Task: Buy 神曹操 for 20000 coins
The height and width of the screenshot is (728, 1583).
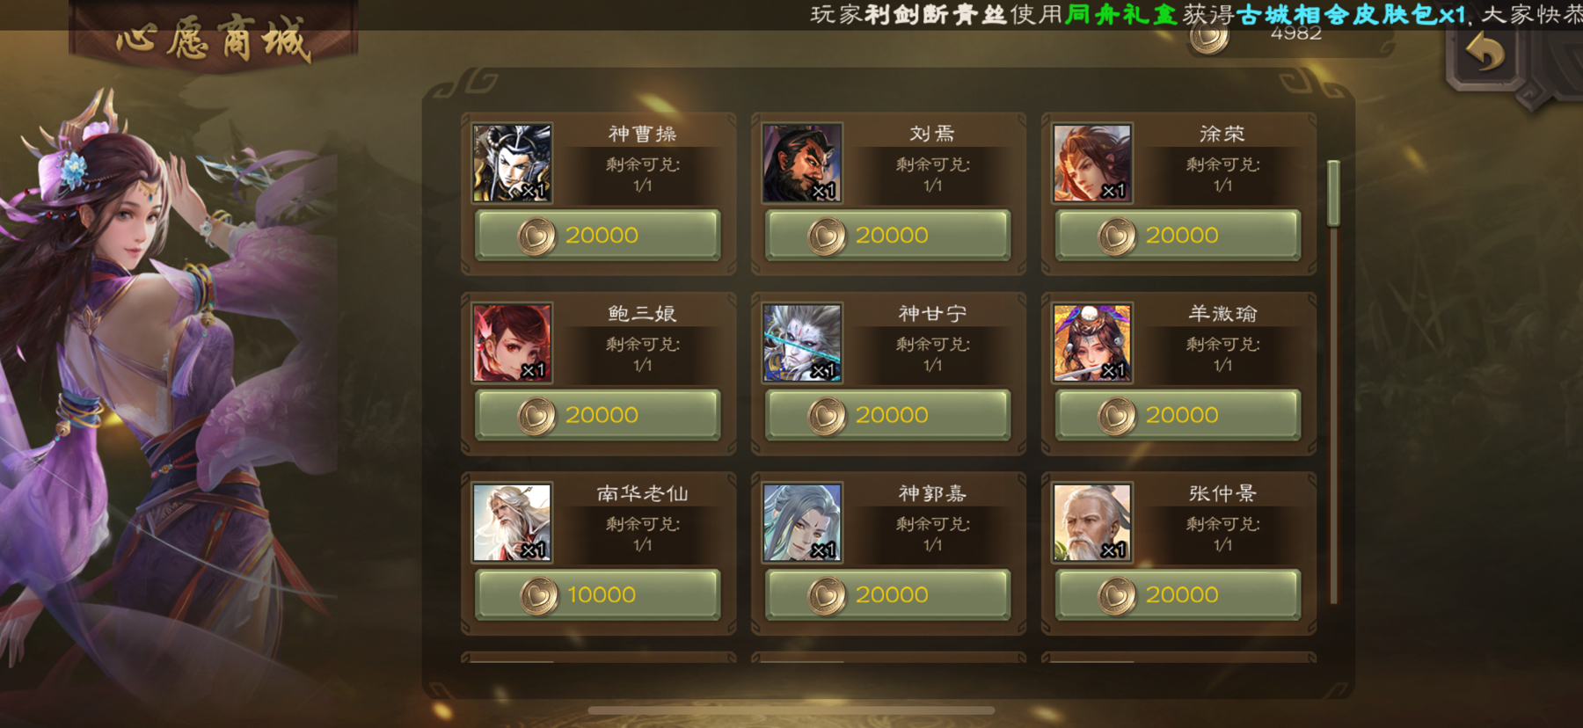Action: click(598, 235)
